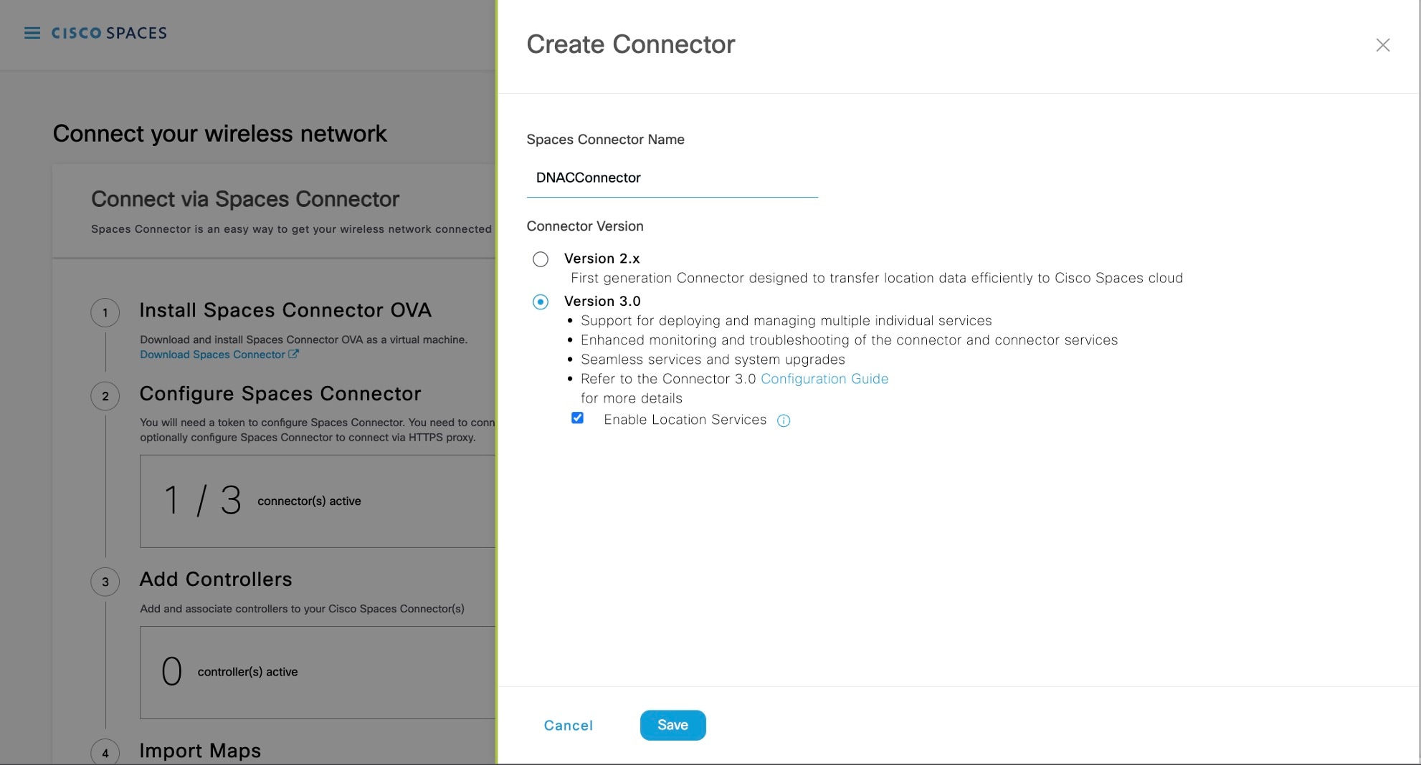Click step 2 circle for Configure Connector

pyautogui.click(x=105, y=396)
